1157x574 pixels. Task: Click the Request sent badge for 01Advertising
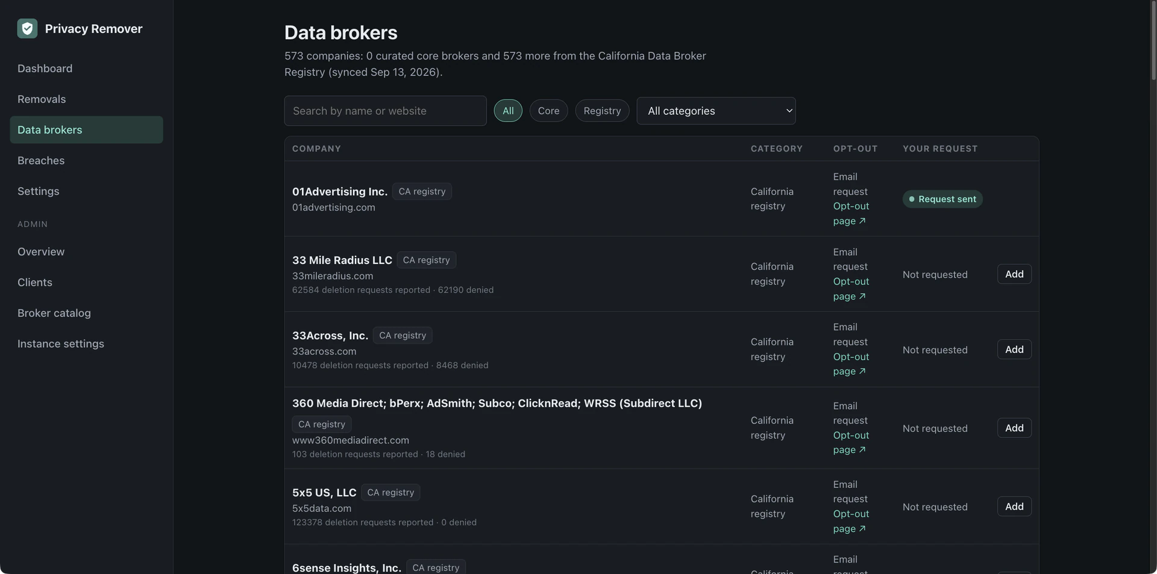point(942,199)
